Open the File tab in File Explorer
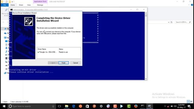This screenshot has width=194, height=109. (x=5, y=5)
